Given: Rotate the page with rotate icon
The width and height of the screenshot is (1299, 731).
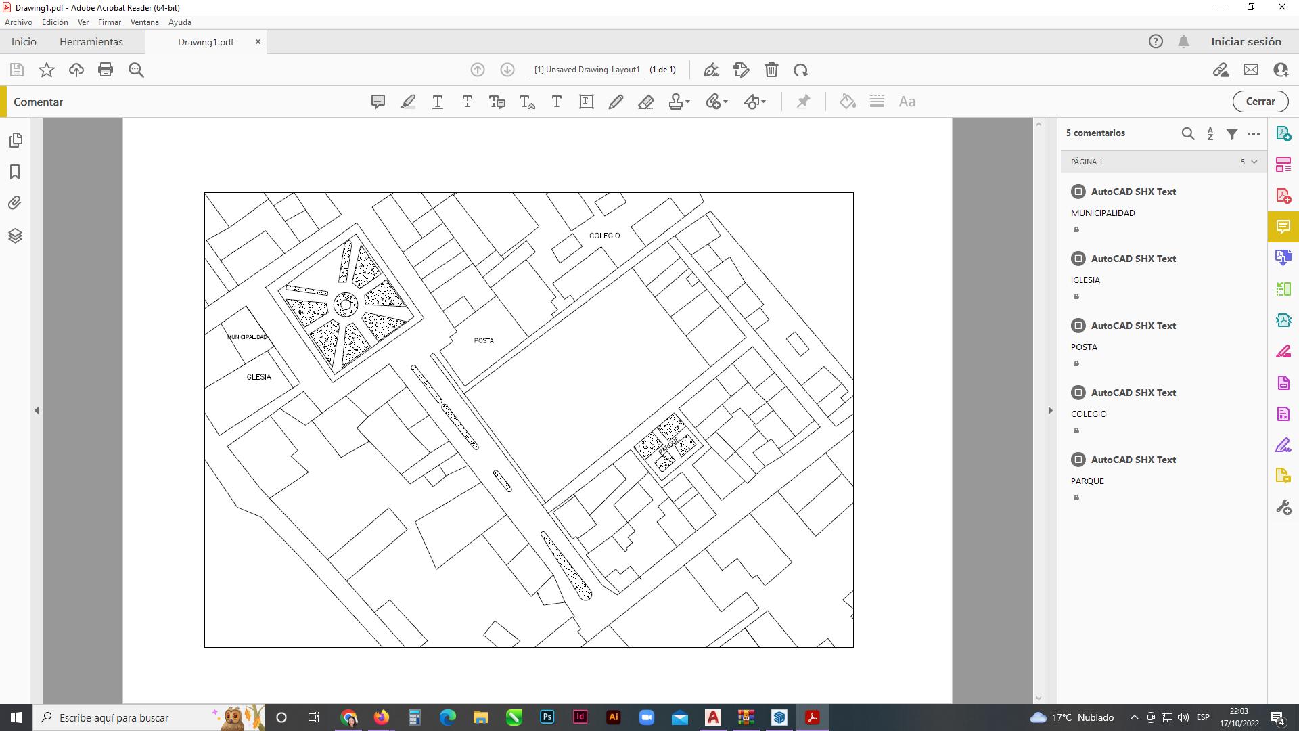Looking at the screenshot, I should [x=801, y=70].
